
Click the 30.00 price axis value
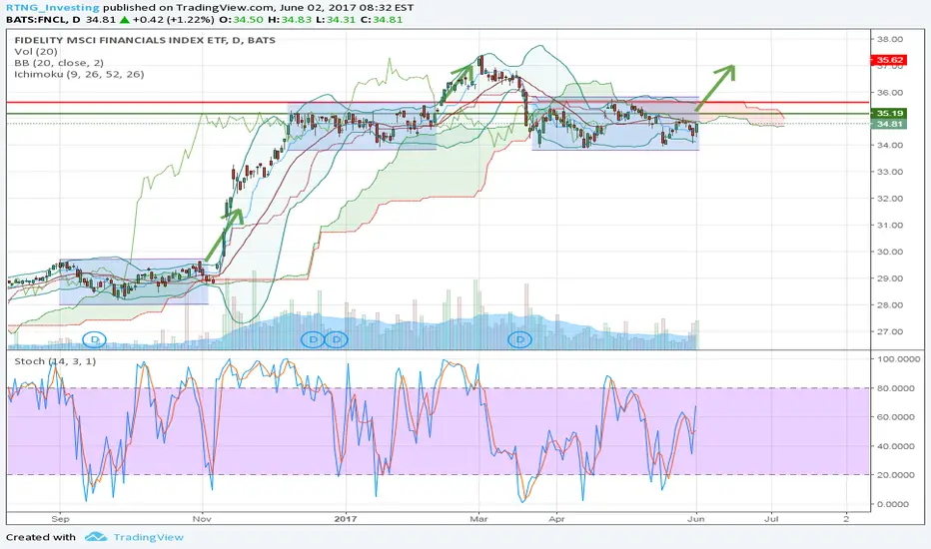tap(890, 253)
